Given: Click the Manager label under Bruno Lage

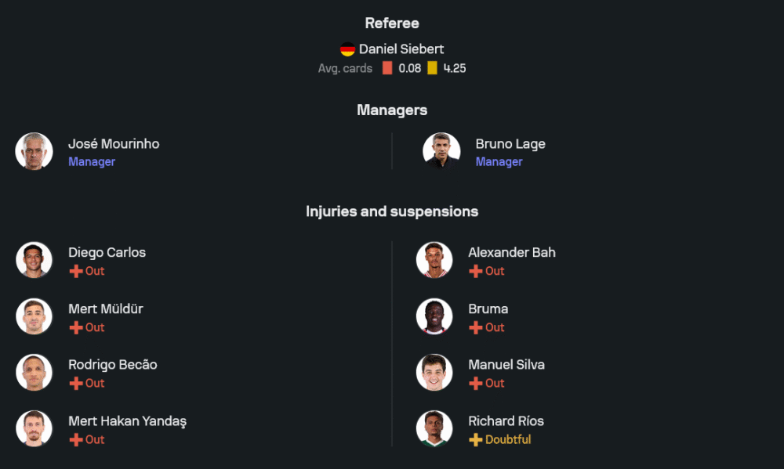Looking at the screenshot, I should pos(499,162).
